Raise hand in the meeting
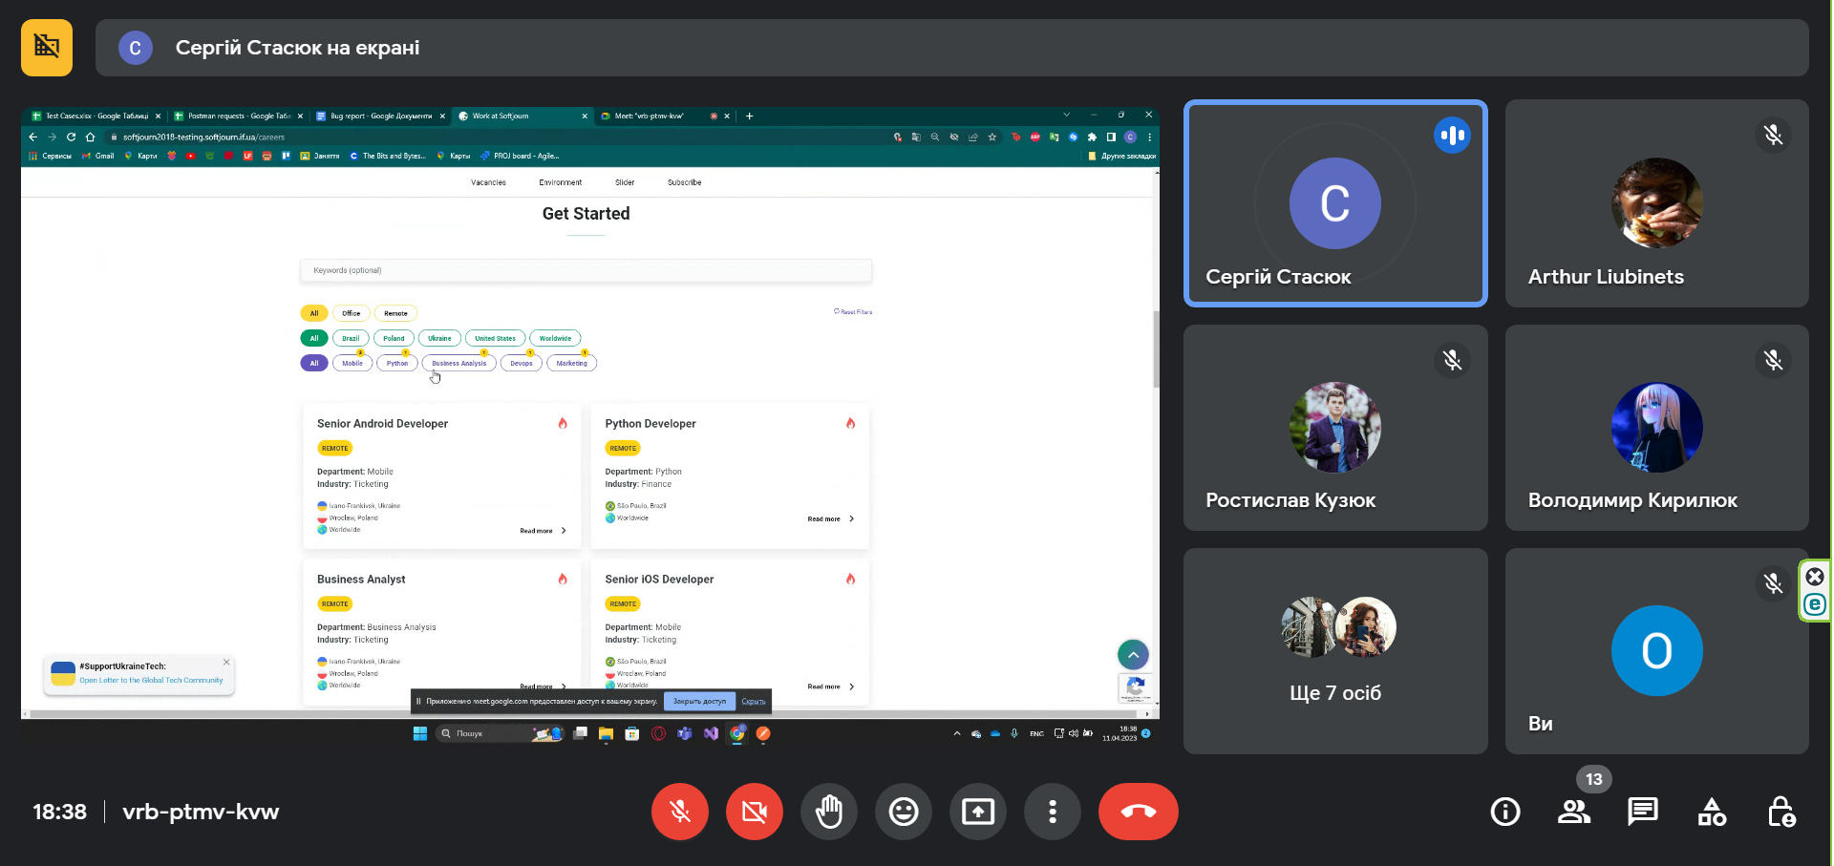The width and height of the screenshot is (1834, 866). (x=828, y=812)
